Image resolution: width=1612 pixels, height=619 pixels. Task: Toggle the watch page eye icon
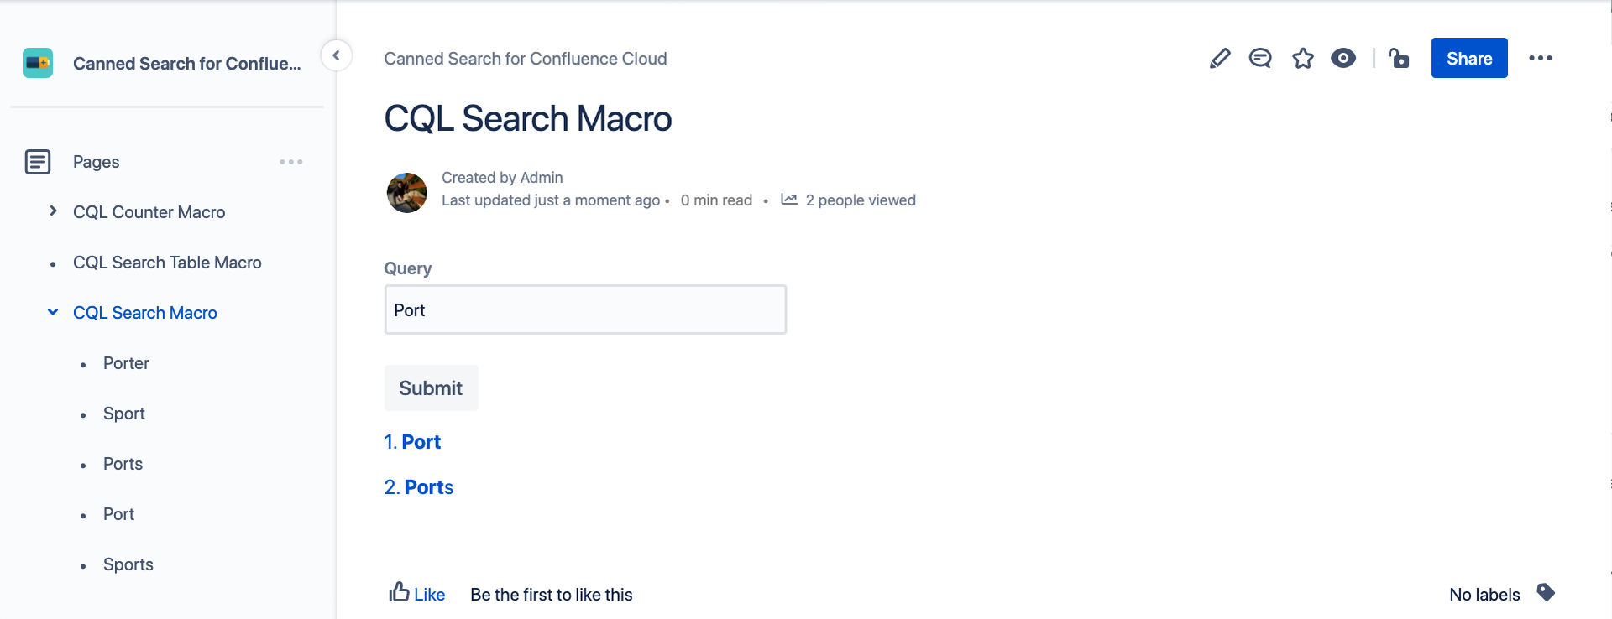pos(1343,59)
